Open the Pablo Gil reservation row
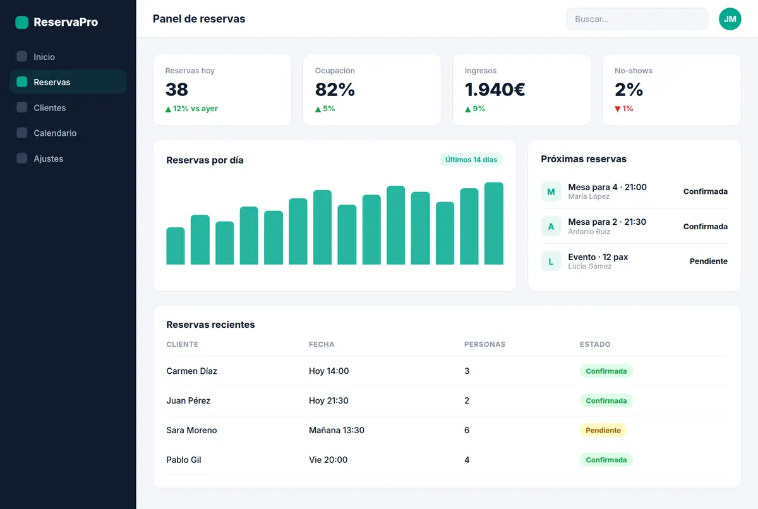The width and height of the screenshot is (758, 509). [x=447, y=460]
